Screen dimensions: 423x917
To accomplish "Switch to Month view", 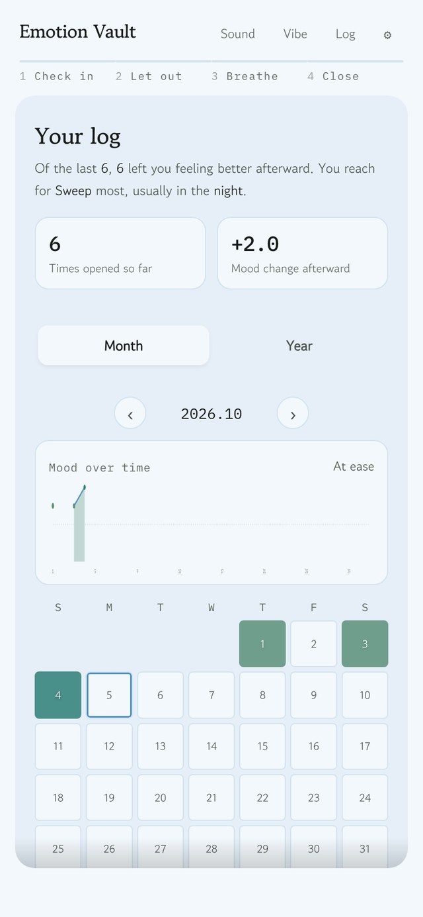I will coord(124,346).
